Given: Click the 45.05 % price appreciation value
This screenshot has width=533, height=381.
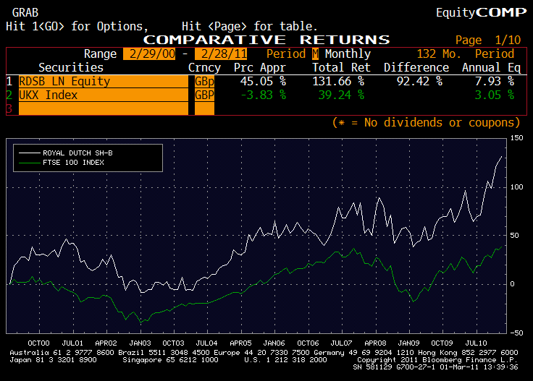Looking at the screenshot, I should tap(263, 82).
